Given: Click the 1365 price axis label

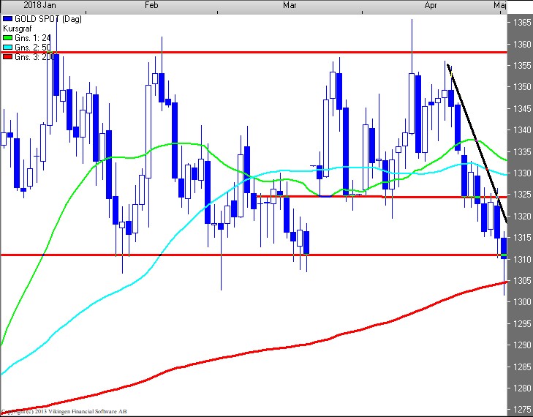Looking at the screenshot, I should [x=522, y=23].
